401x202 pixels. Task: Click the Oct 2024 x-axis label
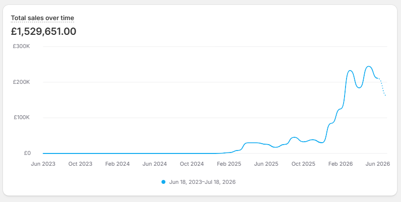[192, 164]
